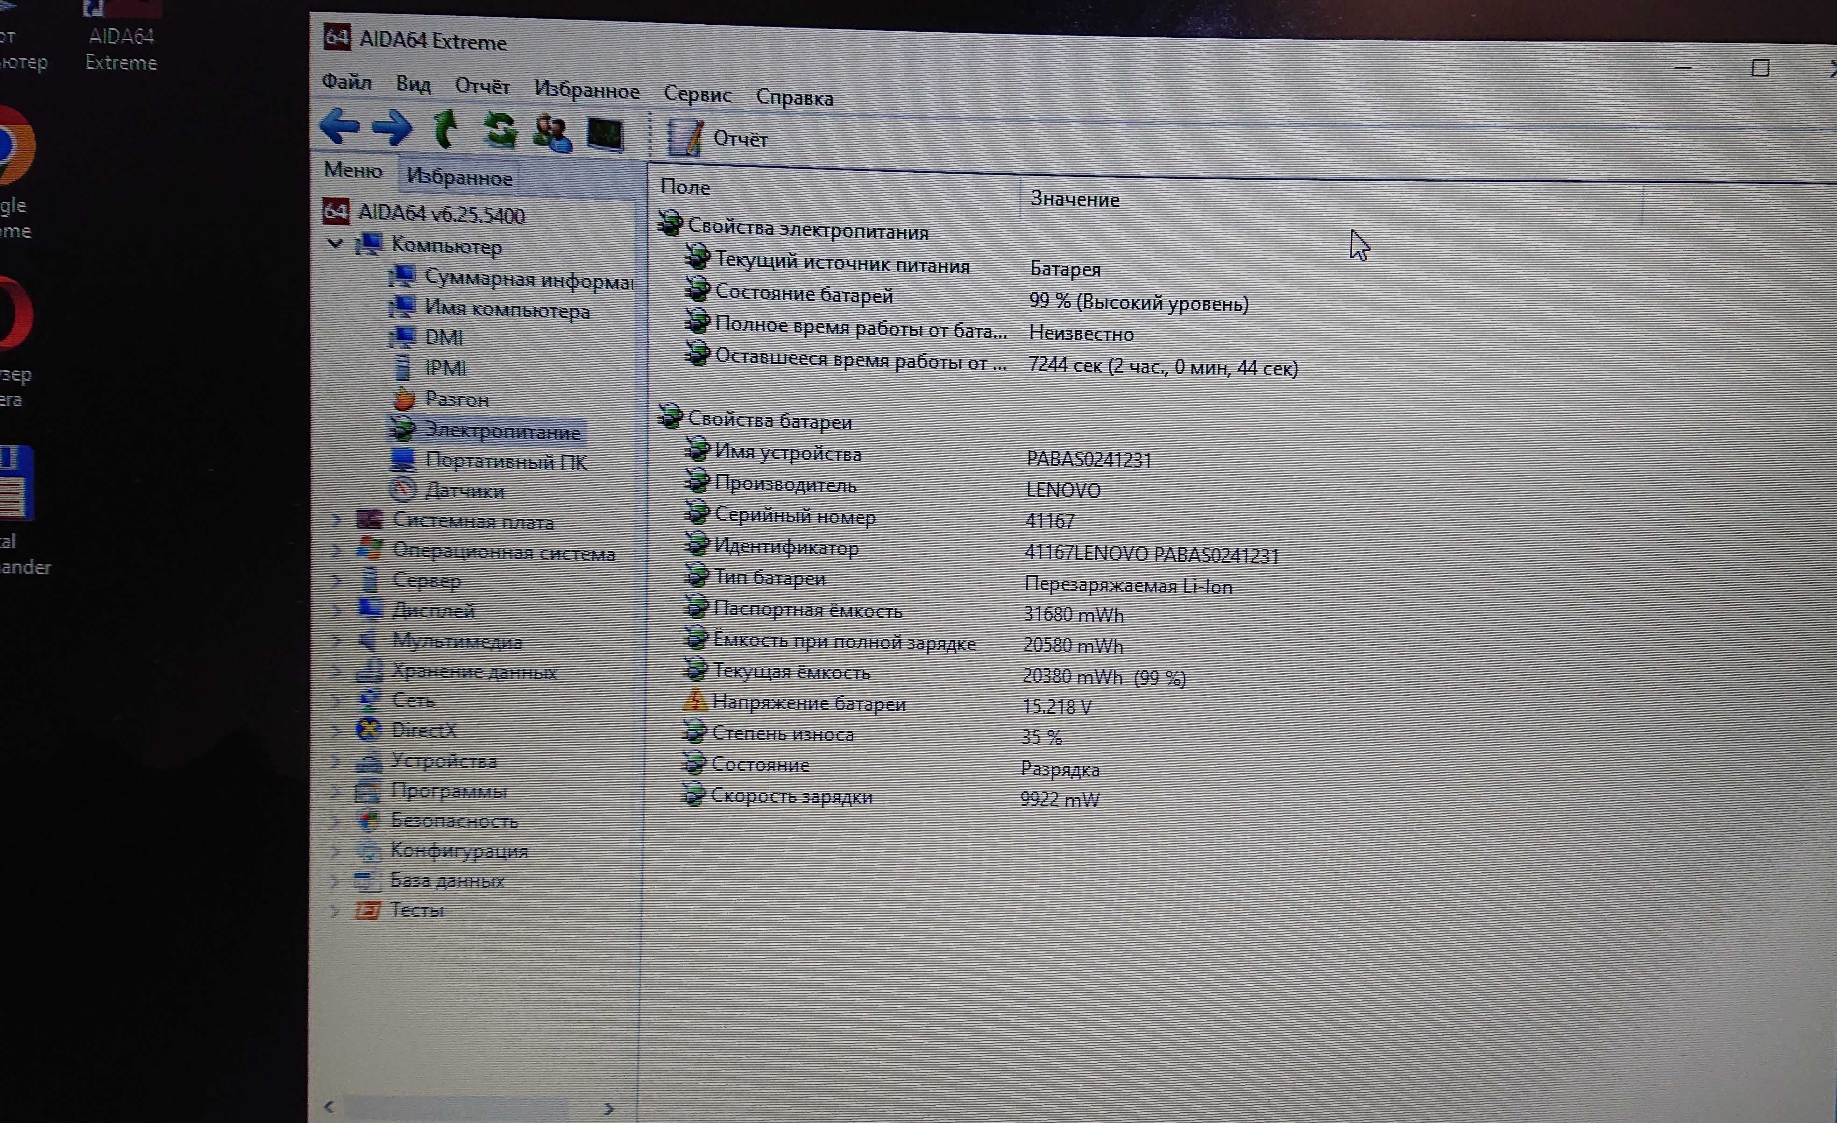Select Серийный номер row
The width and height of the screenshot is (1837, 1123).
879,518
